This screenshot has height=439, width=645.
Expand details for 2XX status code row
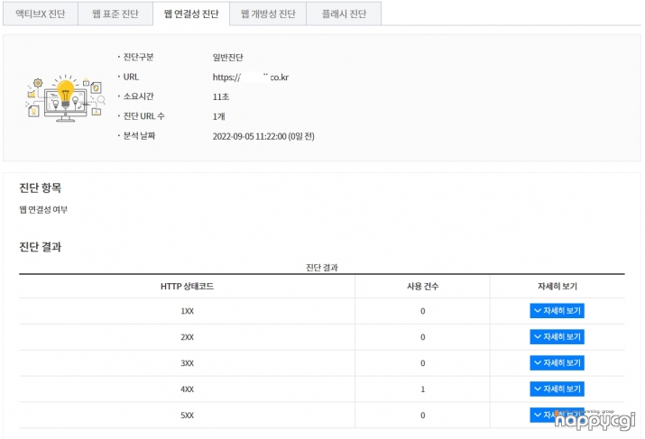tap(557, 336)
